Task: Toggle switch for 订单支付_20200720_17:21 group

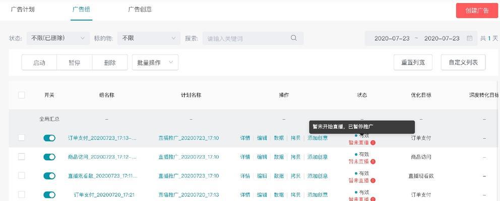Action: pyautogui.click(x=49, y=194)
